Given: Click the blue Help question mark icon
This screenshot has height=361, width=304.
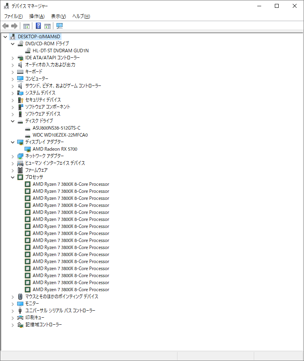Looking at the screenshot, I should coord(39,26).
